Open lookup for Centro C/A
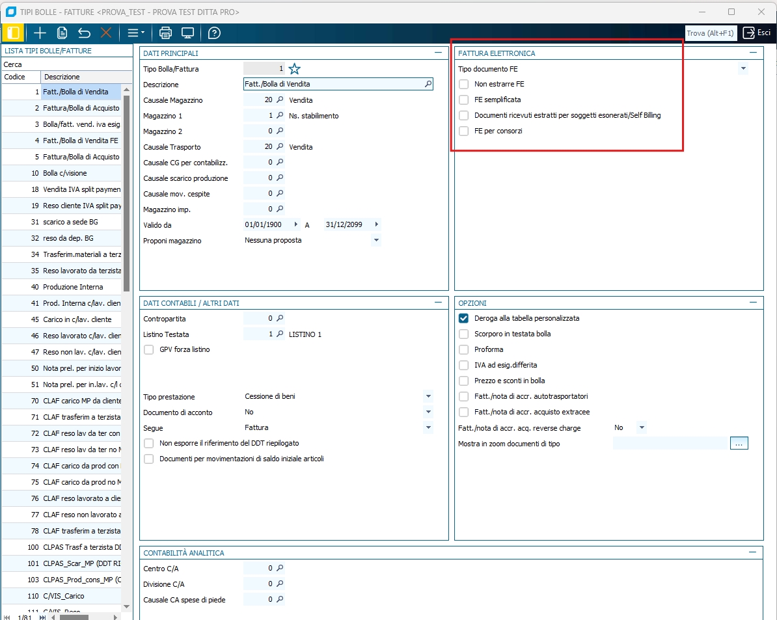The height and width of the screenshot is (620, 777). click(x=280, y=568)
